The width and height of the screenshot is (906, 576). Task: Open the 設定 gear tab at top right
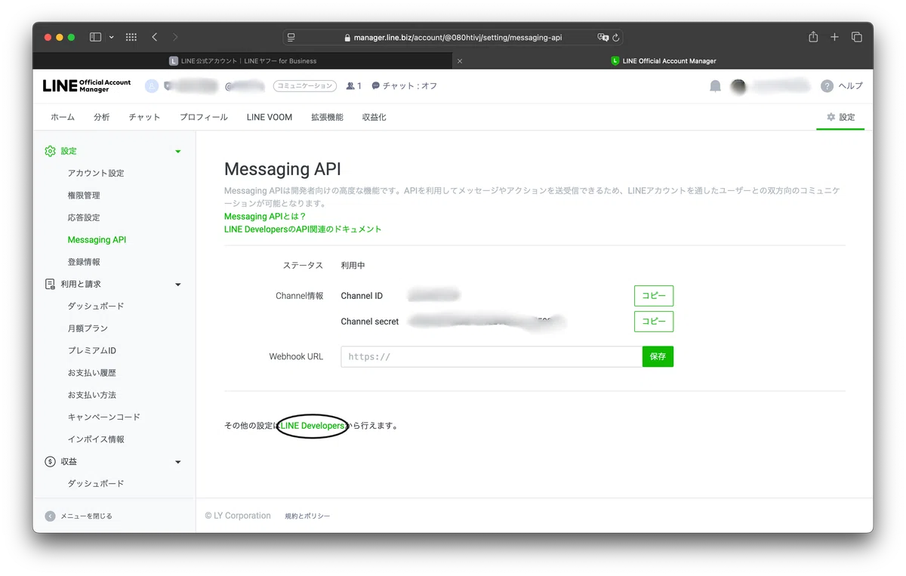pyautogui.click(x=840, y=117)
